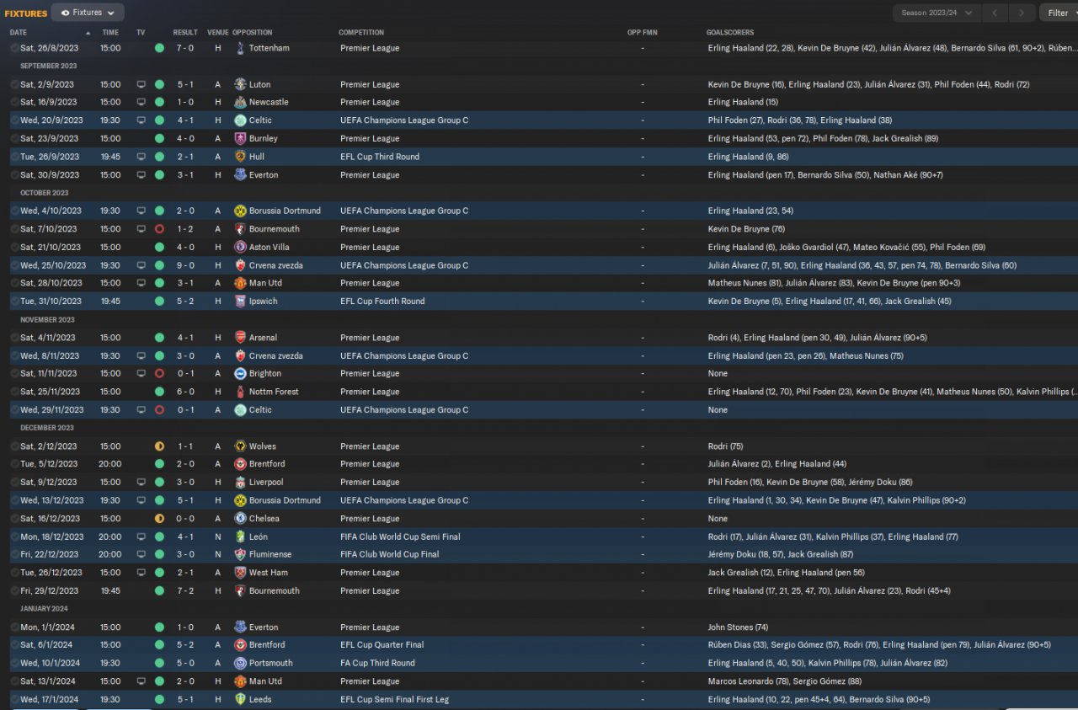Click the orange draw indicator on the Wolves row
The width and height of the screenshot is (1078, 710).
coord(159,446)
